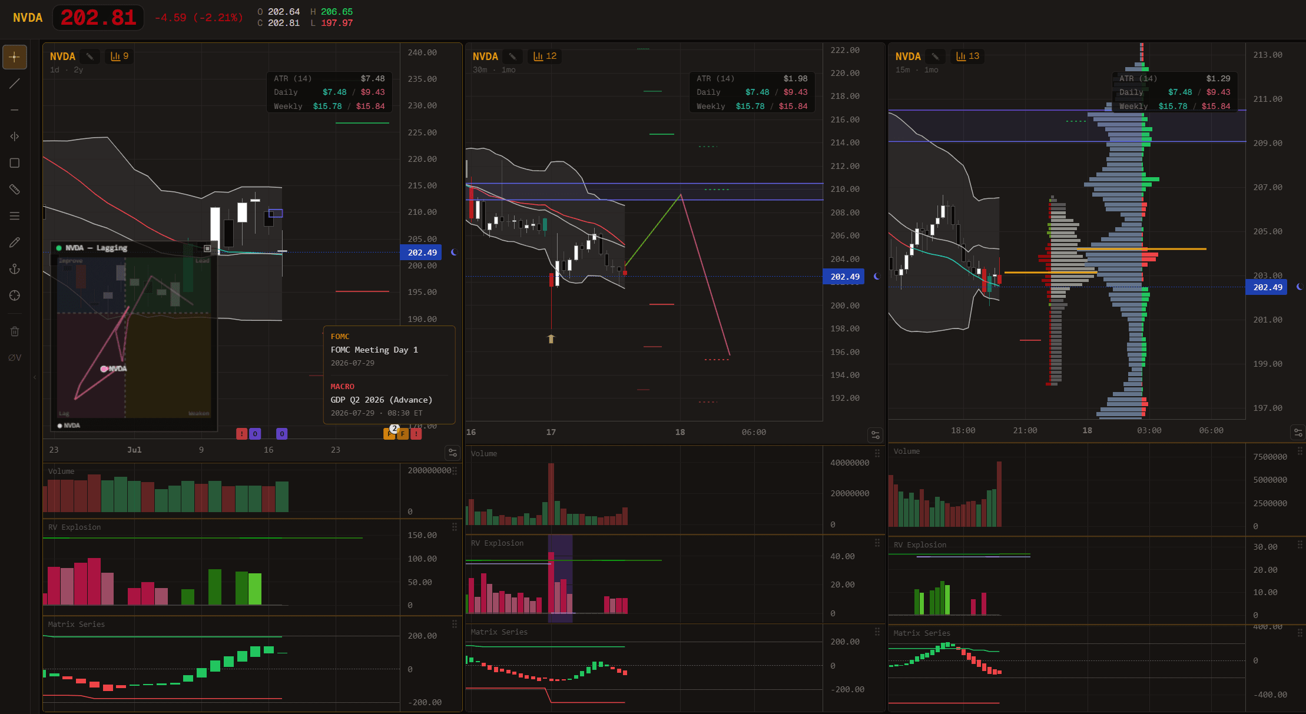1306x714 pixels.
Task: Select the anchor tool
Action: 15,269
